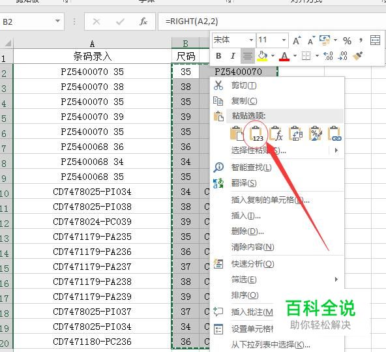The height and width of the screenshot is (352, 386).
Task: Click cell 条码录入 header
Action: coord(93,56)
